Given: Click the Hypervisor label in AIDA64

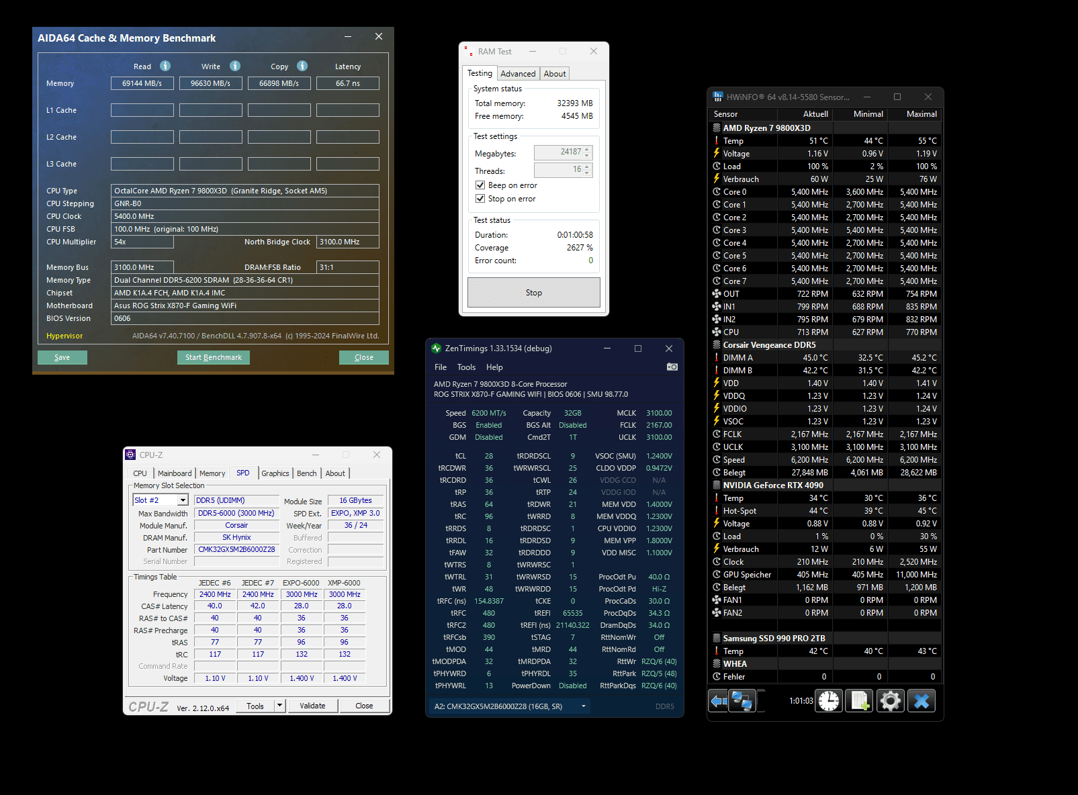Looking at the screenshot, I should click(x=64, y=336).
